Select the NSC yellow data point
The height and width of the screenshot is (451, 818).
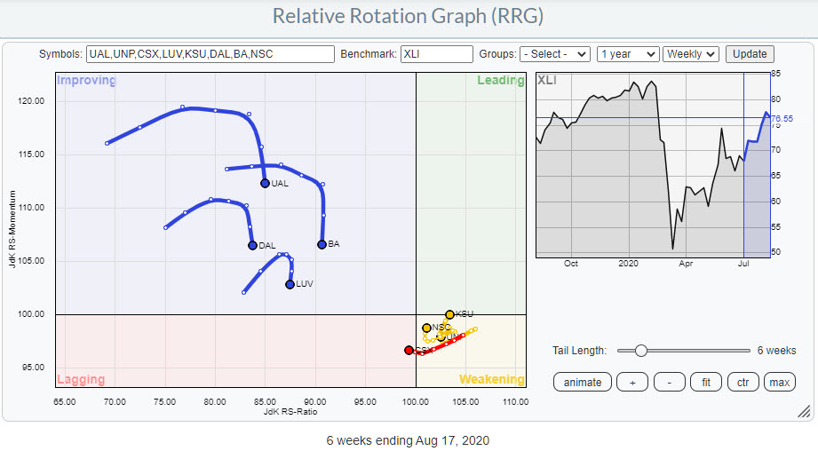tap(426, 328)
